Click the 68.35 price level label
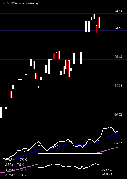 point(118,143)
